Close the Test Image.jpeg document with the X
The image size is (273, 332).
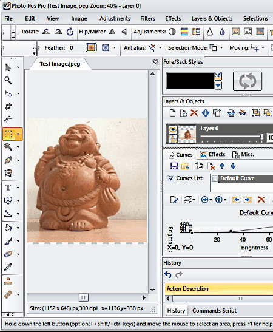coord(155,62)
